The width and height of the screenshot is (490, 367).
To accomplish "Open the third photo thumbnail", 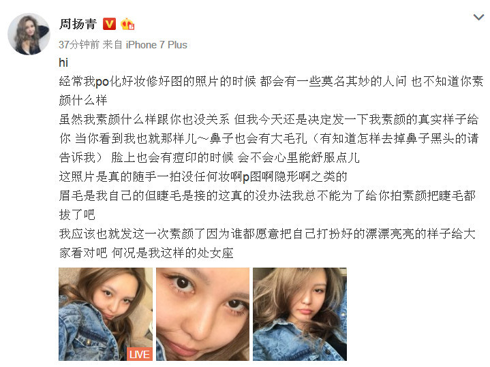I will pos(300,314).
